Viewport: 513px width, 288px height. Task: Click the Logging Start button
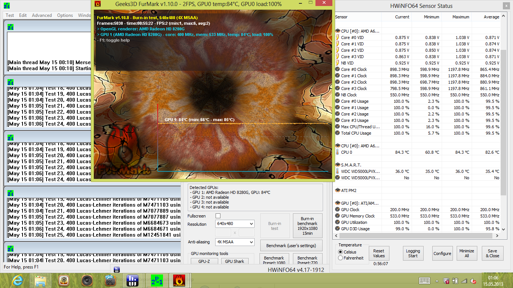[x=413, y=253]
